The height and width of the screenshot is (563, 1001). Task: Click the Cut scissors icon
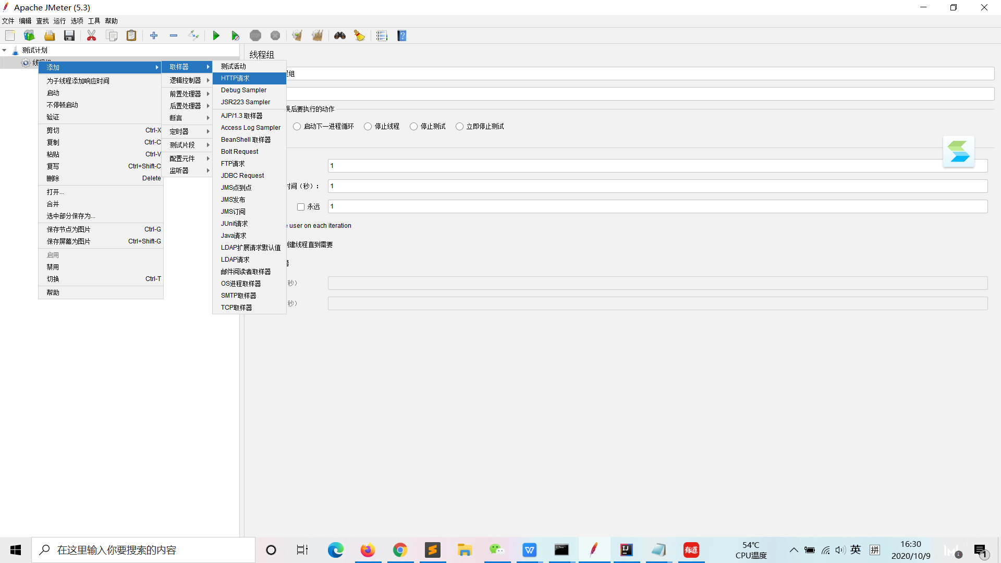(91, 35)
